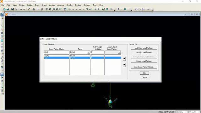201x113 pixels.
Task: Click the zoom in one step icon
Action: pyautogui.click(x=57, y=9)
